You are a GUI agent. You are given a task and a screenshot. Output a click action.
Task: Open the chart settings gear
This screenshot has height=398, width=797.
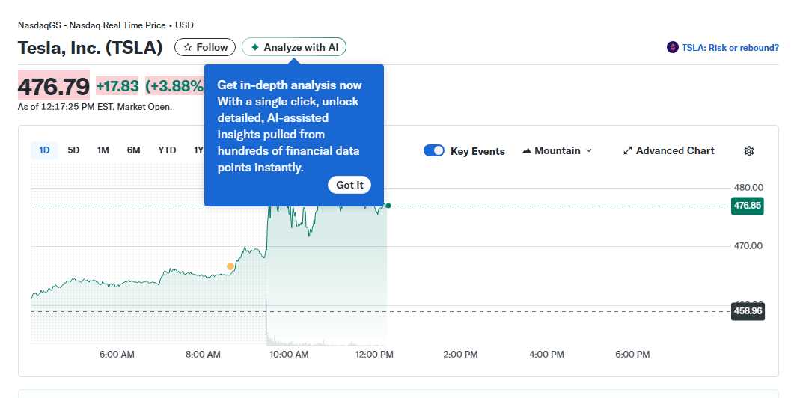pos(749,151)
